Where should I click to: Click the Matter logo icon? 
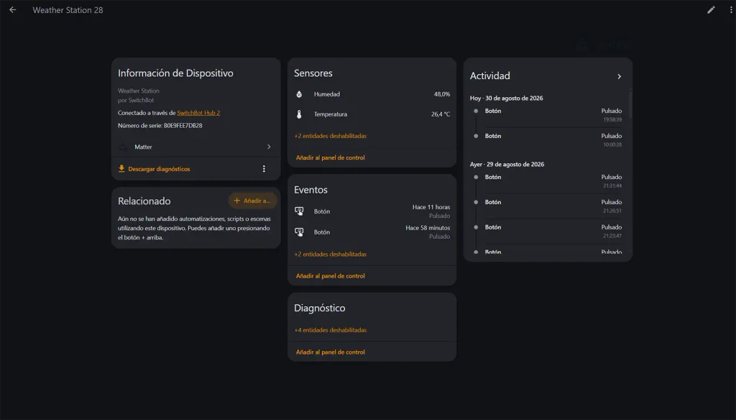tap(123, 147)
